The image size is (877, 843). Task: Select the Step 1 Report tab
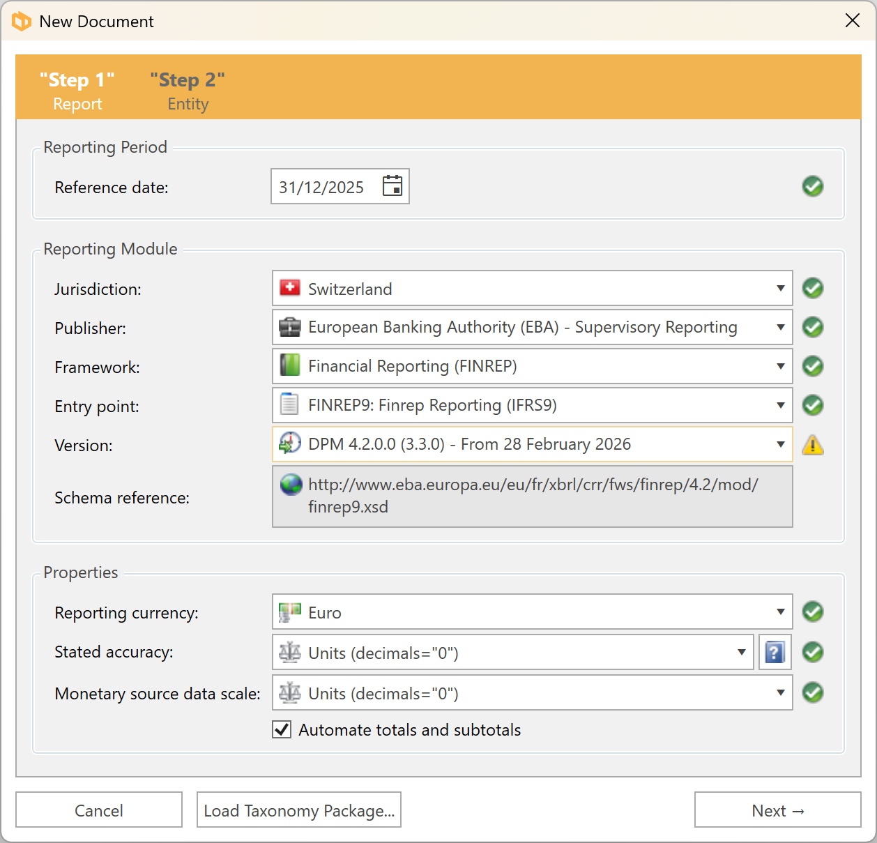(77, 91)
